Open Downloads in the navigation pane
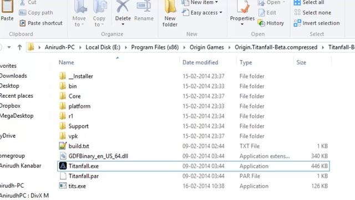 pos(13,76)
